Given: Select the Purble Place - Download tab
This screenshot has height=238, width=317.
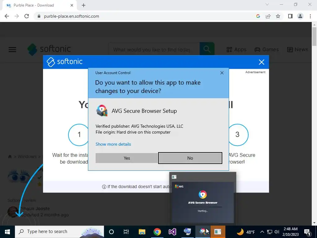Looking at the screenshot, I should pyautogui.click(x=39, y=5).
